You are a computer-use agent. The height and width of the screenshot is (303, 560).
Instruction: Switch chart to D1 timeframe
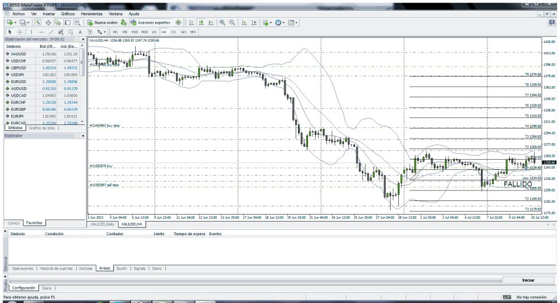(x=174, y=31)
